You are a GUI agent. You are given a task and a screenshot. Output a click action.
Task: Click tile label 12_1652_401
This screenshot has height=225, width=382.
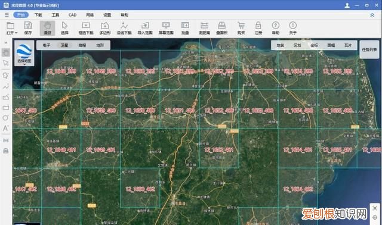click(219, 150)
